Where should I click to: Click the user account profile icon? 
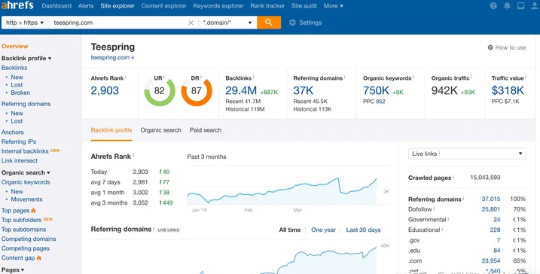[x=534, y=6]
